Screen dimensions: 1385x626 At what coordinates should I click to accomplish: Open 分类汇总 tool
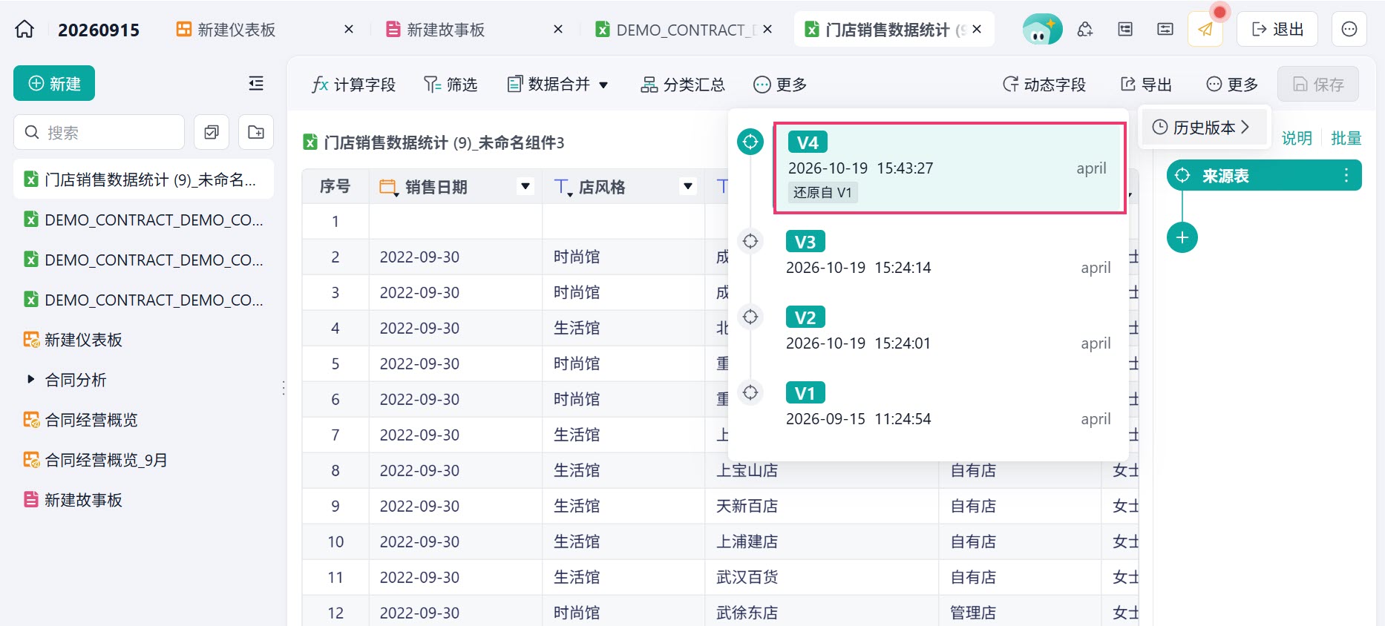[x=683, y=85]
